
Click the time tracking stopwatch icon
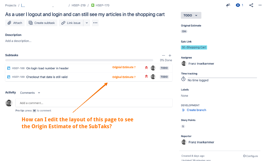[183, 79]
